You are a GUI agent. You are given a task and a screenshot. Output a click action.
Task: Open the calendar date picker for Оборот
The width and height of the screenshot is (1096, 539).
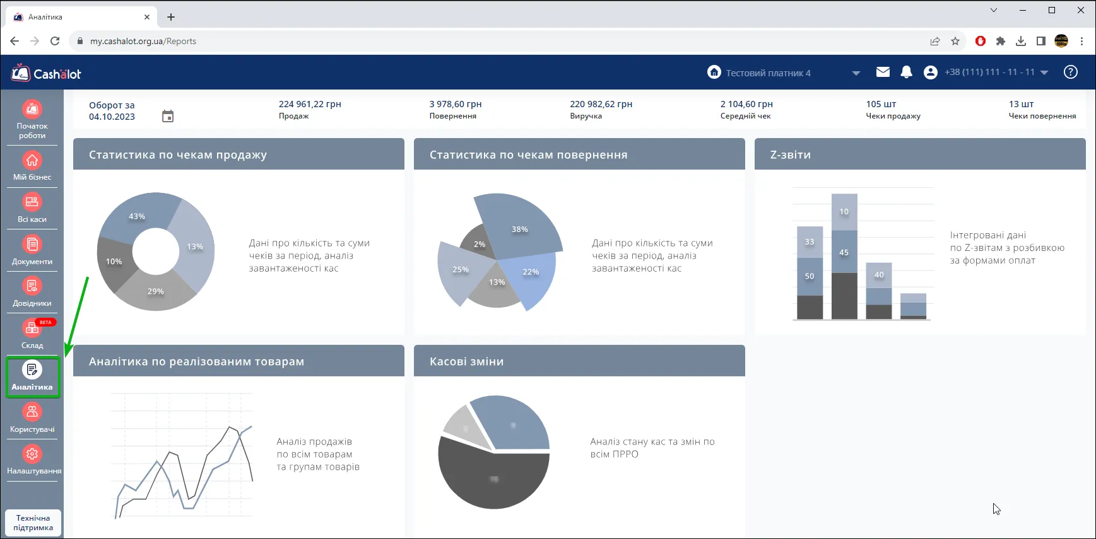167,116
